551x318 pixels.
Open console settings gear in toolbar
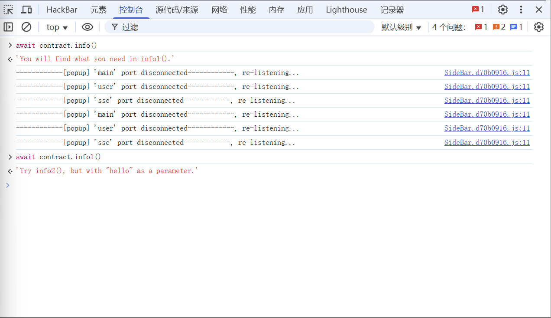[538, 27]
